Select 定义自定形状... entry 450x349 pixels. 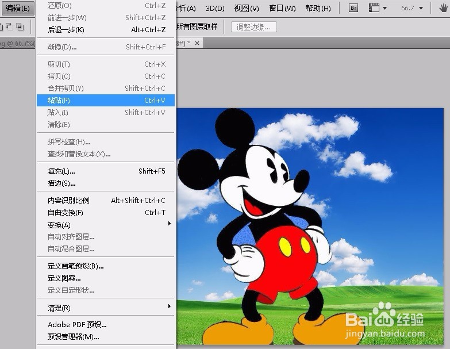(x=106, y=290)
